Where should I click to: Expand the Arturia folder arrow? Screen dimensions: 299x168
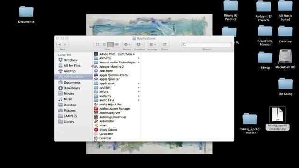(x=139, y=92)
